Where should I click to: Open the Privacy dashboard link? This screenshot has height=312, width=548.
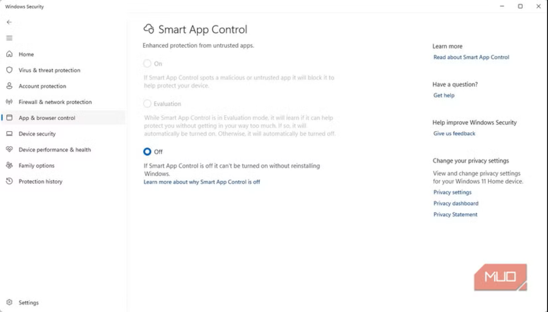click(456, 204)
